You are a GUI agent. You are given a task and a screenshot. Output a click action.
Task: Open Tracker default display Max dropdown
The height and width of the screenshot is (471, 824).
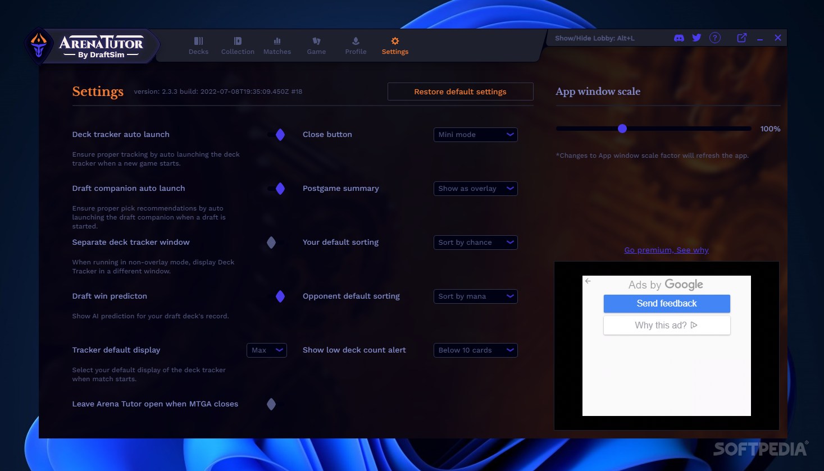click(267, 350)
